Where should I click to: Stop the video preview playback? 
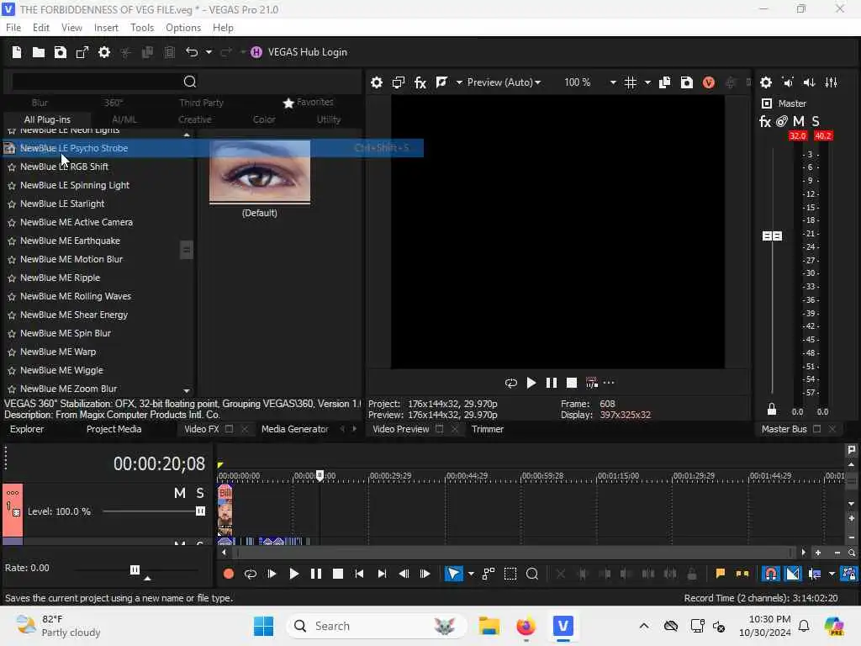click(572, 383)
